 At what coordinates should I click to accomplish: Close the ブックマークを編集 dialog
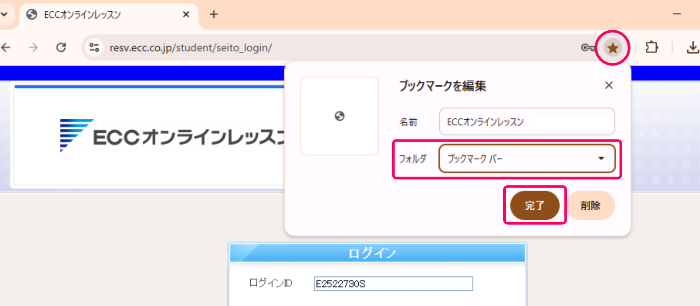[609, 85]
